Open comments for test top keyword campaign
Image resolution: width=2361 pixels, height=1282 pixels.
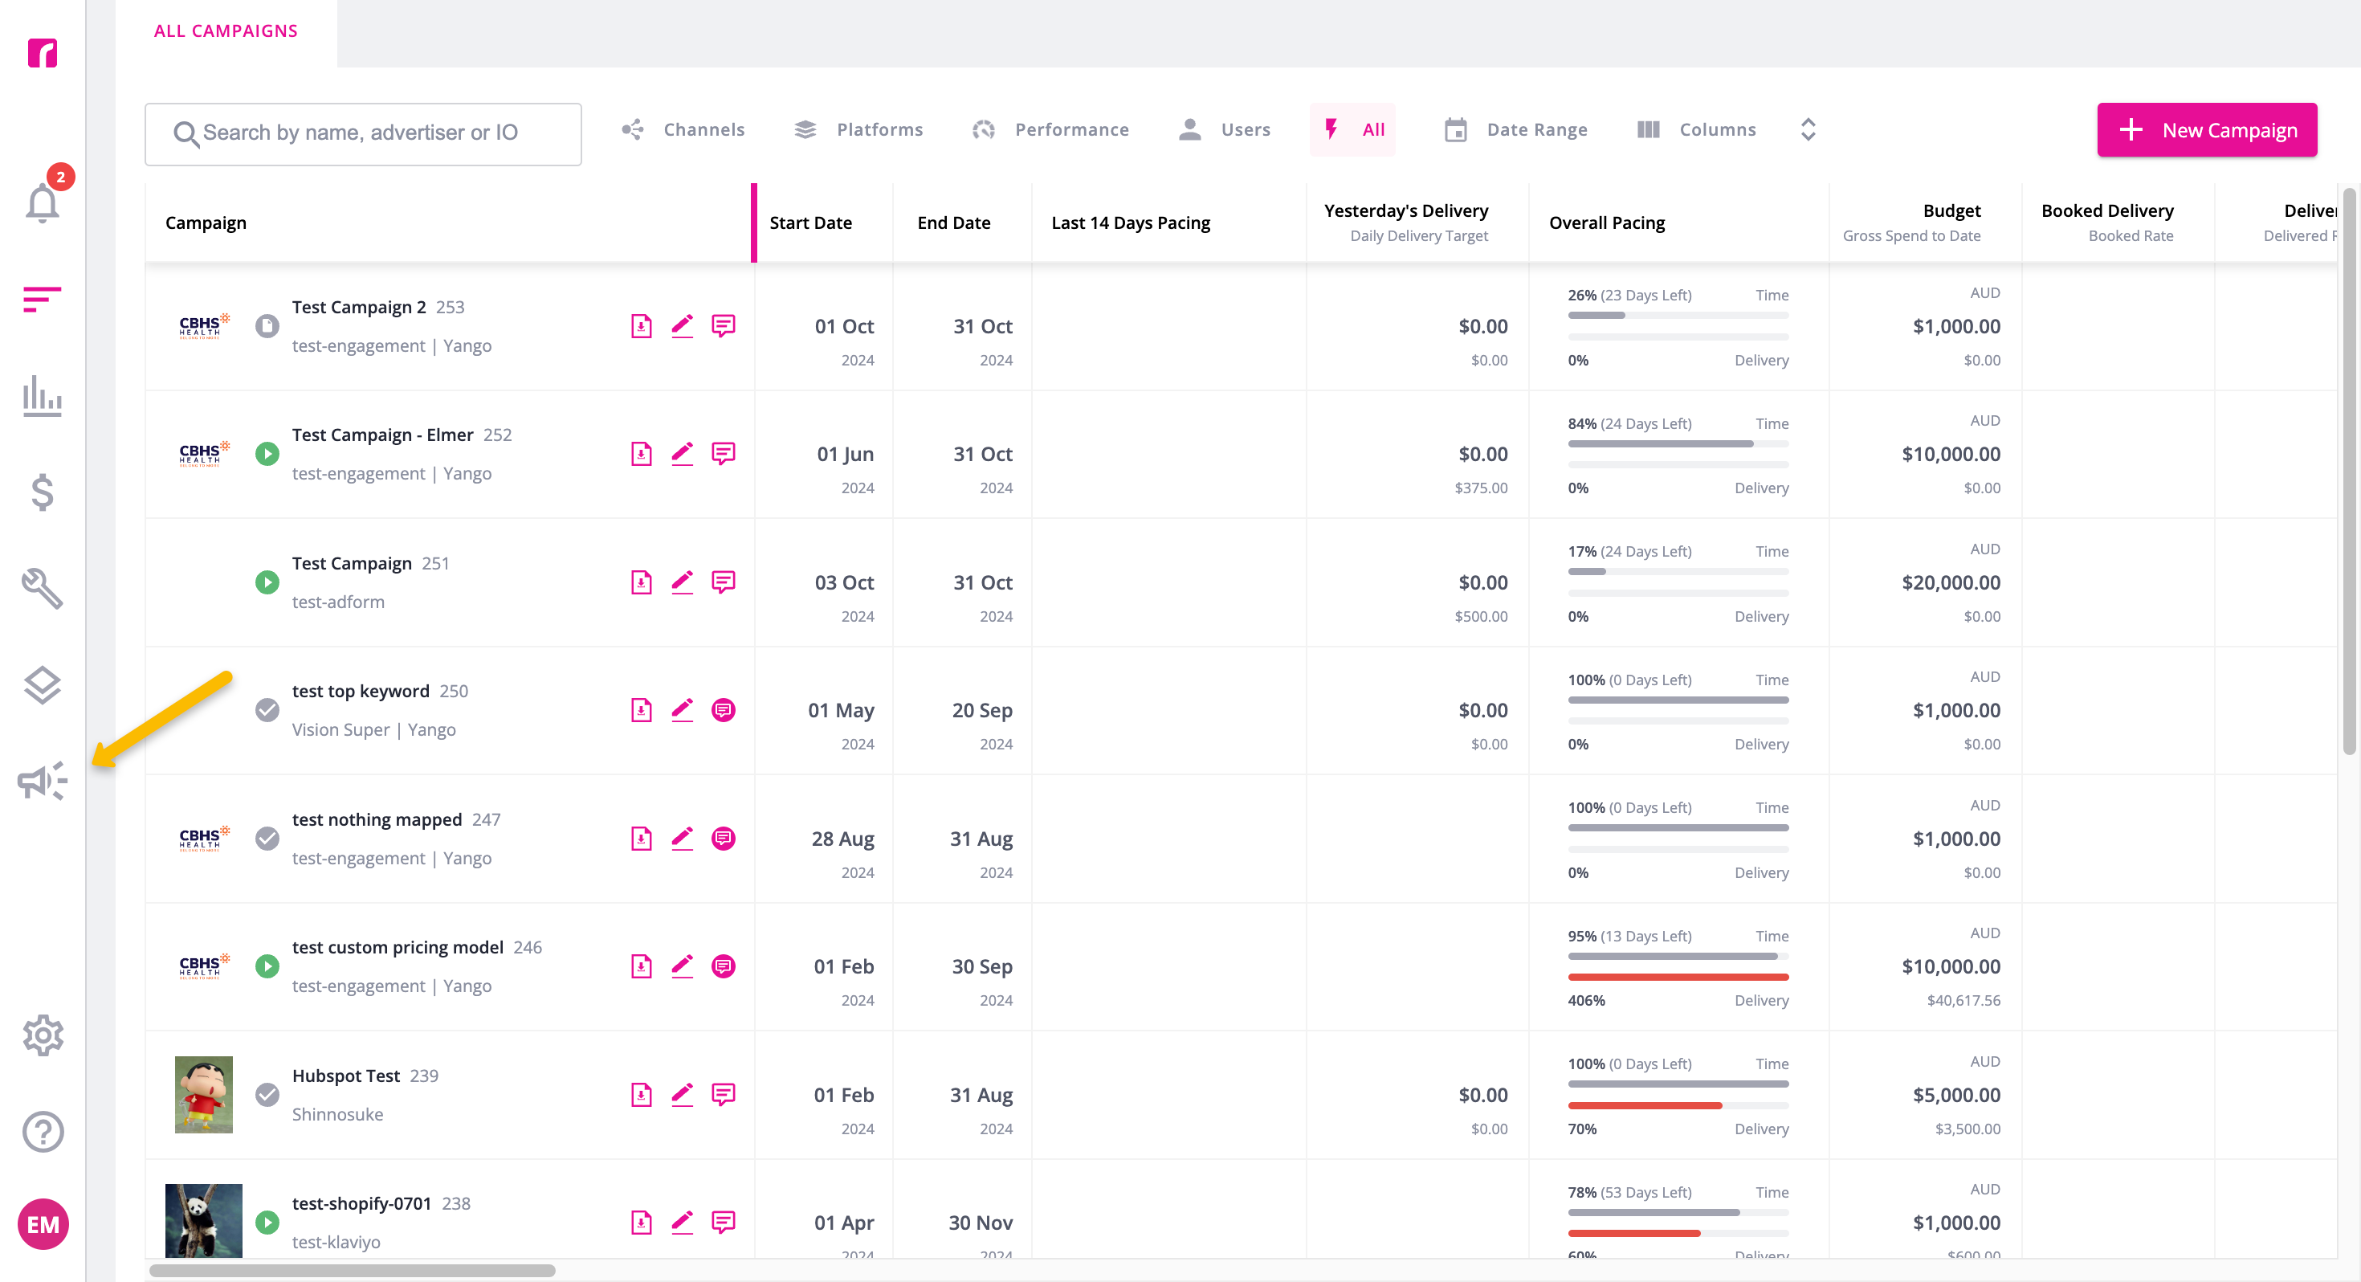[723, 710]
